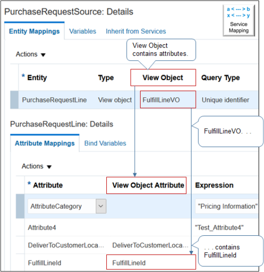Select DeliverToCustomerLoca... attribute cell
Image resolution: width=264 pixels, height=272 pixels.
[66, 245]
